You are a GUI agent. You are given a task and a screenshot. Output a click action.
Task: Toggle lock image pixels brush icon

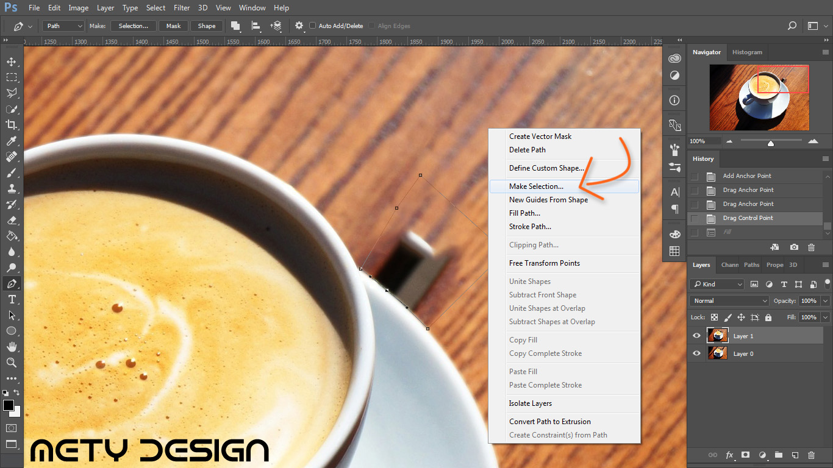(728, 317)
